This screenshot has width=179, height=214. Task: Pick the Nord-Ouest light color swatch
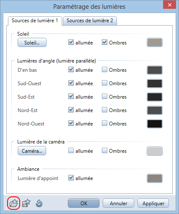155,124
